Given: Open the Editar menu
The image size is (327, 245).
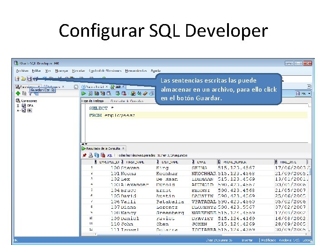Looking at the screenshot, I should (x=36, y=71).
